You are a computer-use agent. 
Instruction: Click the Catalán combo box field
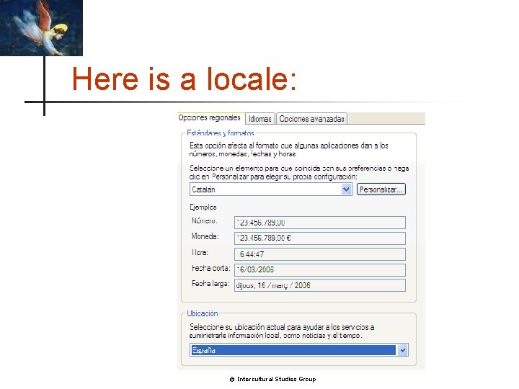click(x=270, y=189)
